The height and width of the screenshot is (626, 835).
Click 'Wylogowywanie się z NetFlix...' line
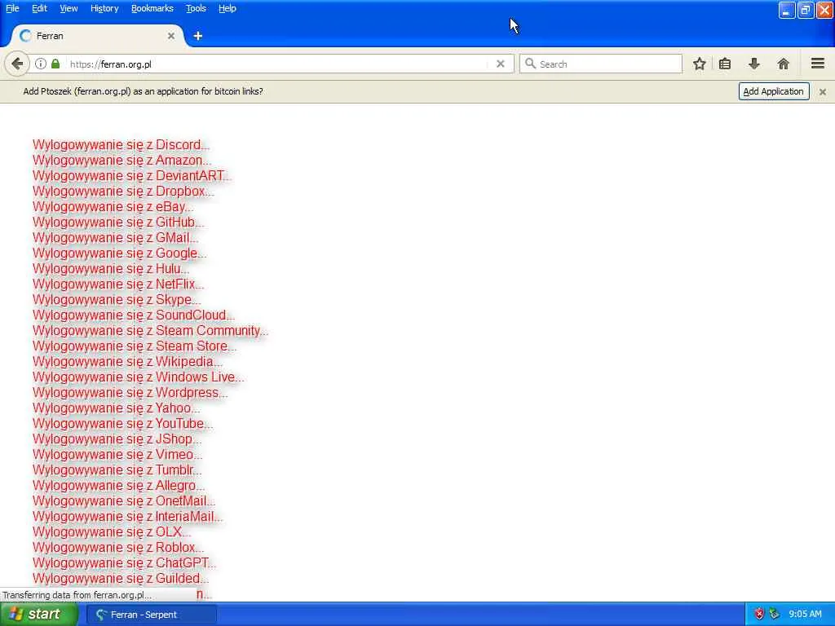tap(118, 284)
